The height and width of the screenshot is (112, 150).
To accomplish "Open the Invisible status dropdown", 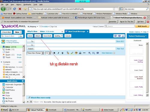I will pyautogui.click(x=45, y=27).
